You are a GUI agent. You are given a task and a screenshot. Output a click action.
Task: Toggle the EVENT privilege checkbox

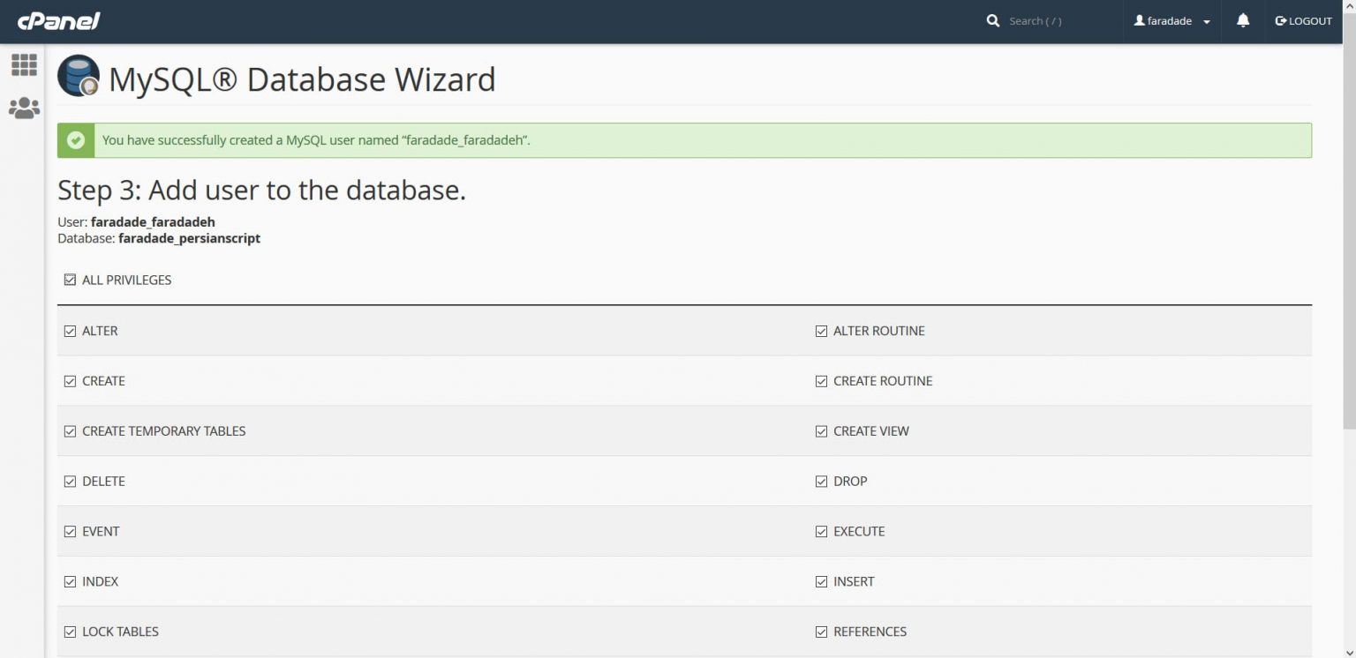click(70, 532)
